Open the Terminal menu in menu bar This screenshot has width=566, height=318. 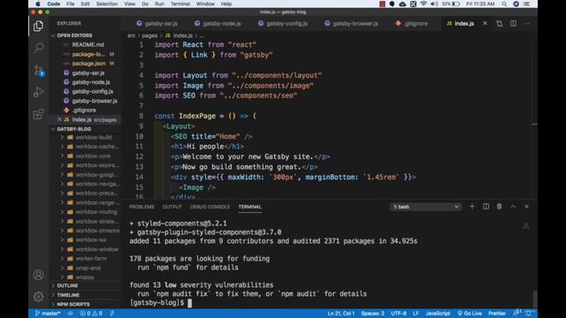coord(180,4)
